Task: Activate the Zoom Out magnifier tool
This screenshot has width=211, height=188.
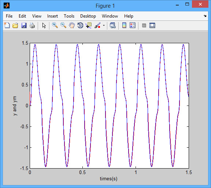Action: [63, 25]
